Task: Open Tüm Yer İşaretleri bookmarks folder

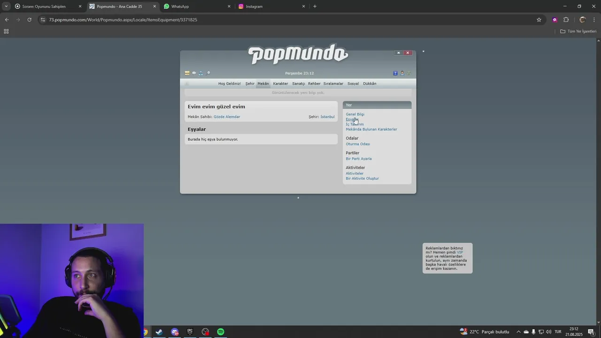Action: point(578,31)
